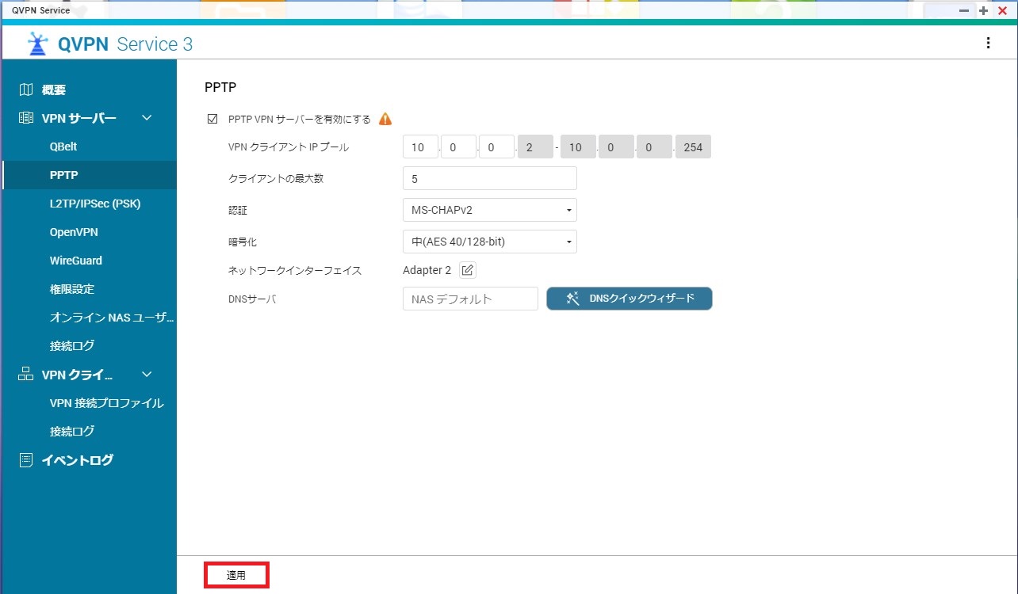Click the 適用 apply button

[237, 575]
